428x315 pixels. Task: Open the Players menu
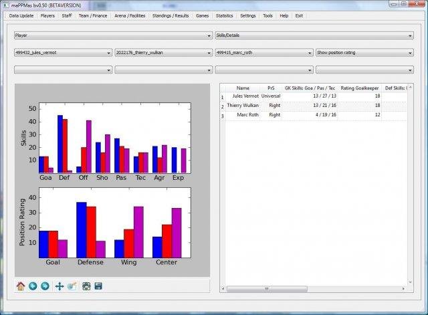(x=47, y=16)
